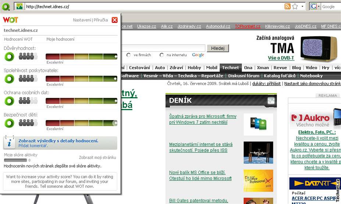Open 'Zobrazit výsledky s detaily hodnocení' link
This screenshot has height=204, width=341.
58,141
